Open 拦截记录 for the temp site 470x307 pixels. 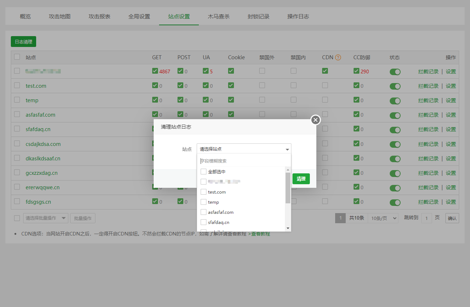click(x=428, y=100)
